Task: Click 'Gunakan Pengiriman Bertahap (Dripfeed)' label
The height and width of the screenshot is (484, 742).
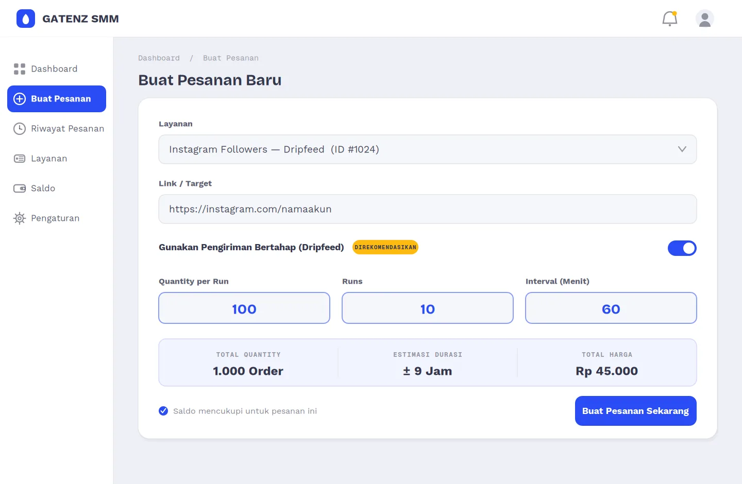Action: (x=251, y=247)
